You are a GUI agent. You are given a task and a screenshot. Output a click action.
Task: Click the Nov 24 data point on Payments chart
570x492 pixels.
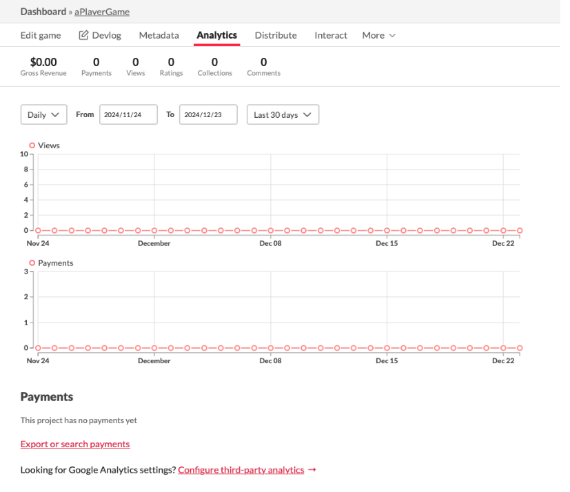[38, 348]
